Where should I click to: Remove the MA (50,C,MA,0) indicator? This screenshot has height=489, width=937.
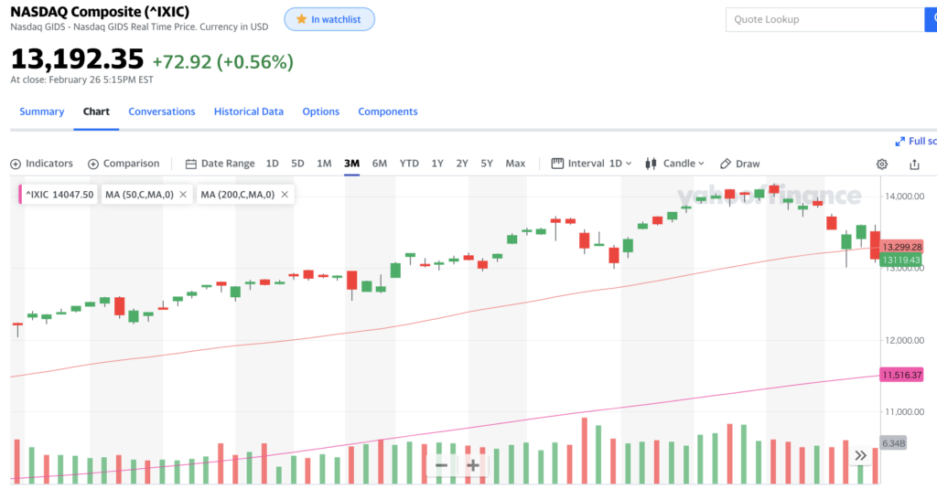183,194
